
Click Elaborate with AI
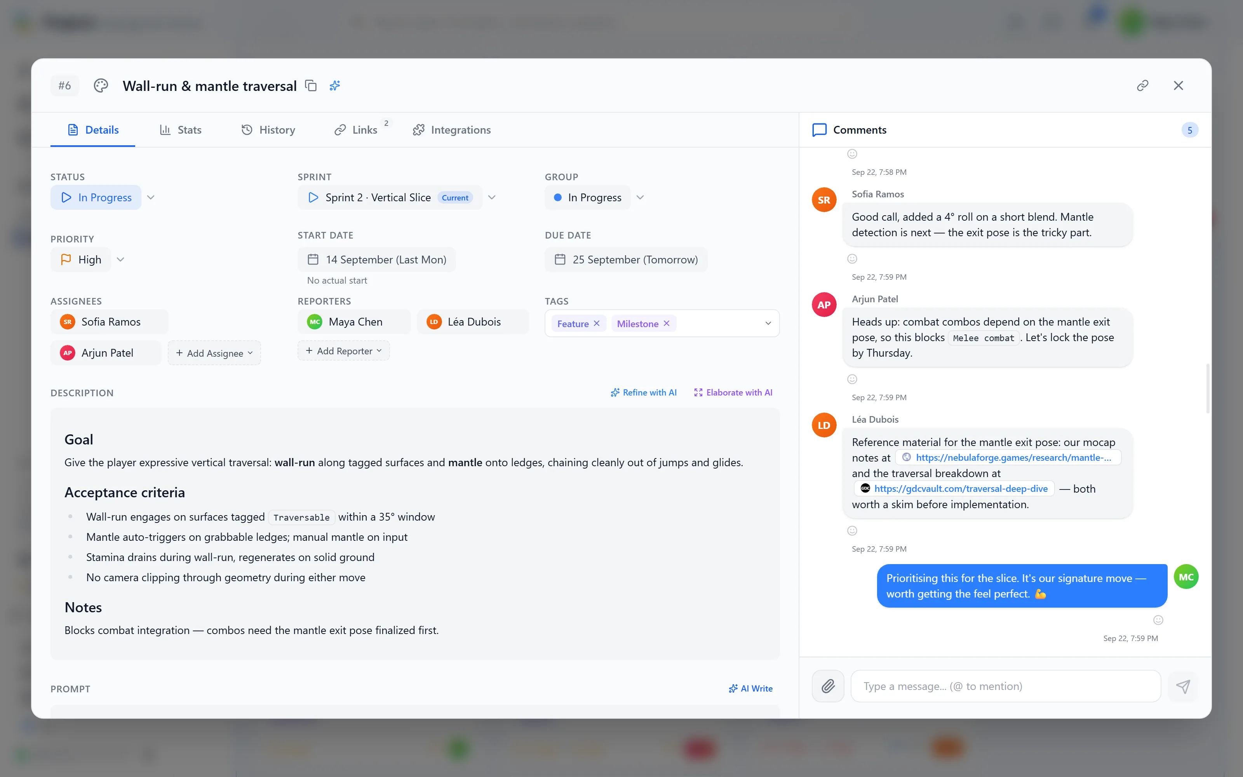[733, 392]
